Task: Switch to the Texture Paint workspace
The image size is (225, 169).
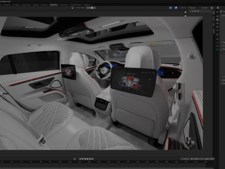Action: click(26, 5)
